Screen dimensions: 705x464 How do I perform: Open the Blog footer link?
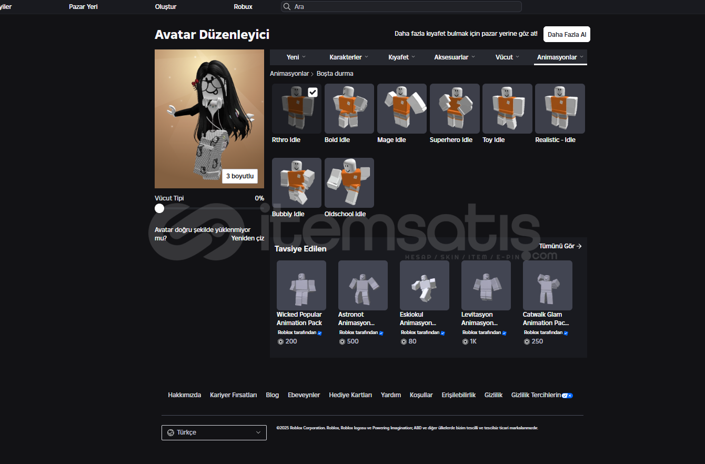click(x=273, y=395)
